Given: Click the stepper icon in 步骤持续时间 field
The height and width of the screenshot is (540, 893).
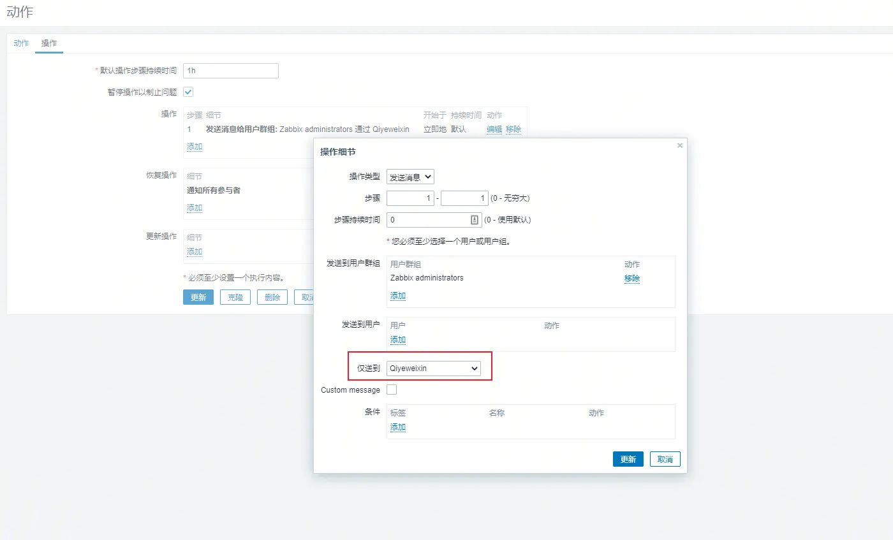Looking at the screenshot, I should pos(473,219).
